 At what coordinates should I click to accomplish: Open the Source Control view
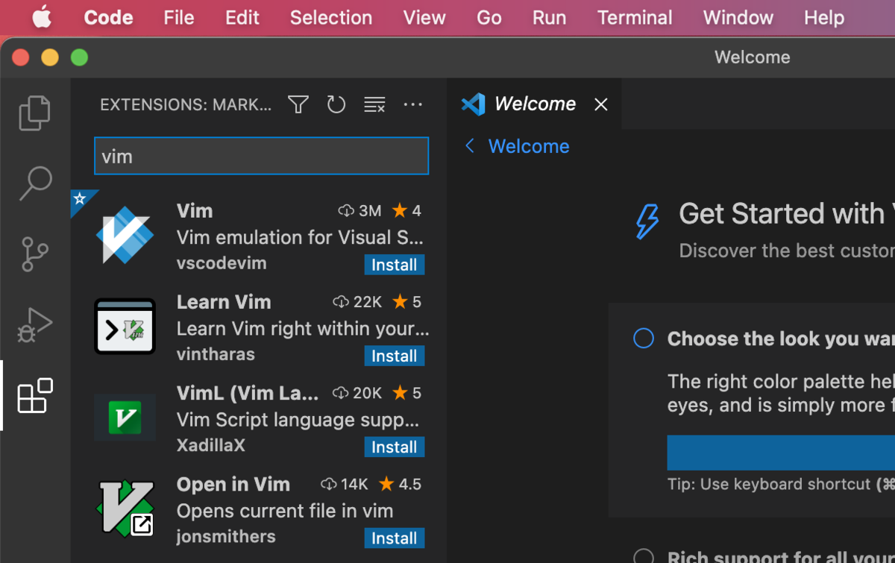pyautogui.click(x=34, y=254)
